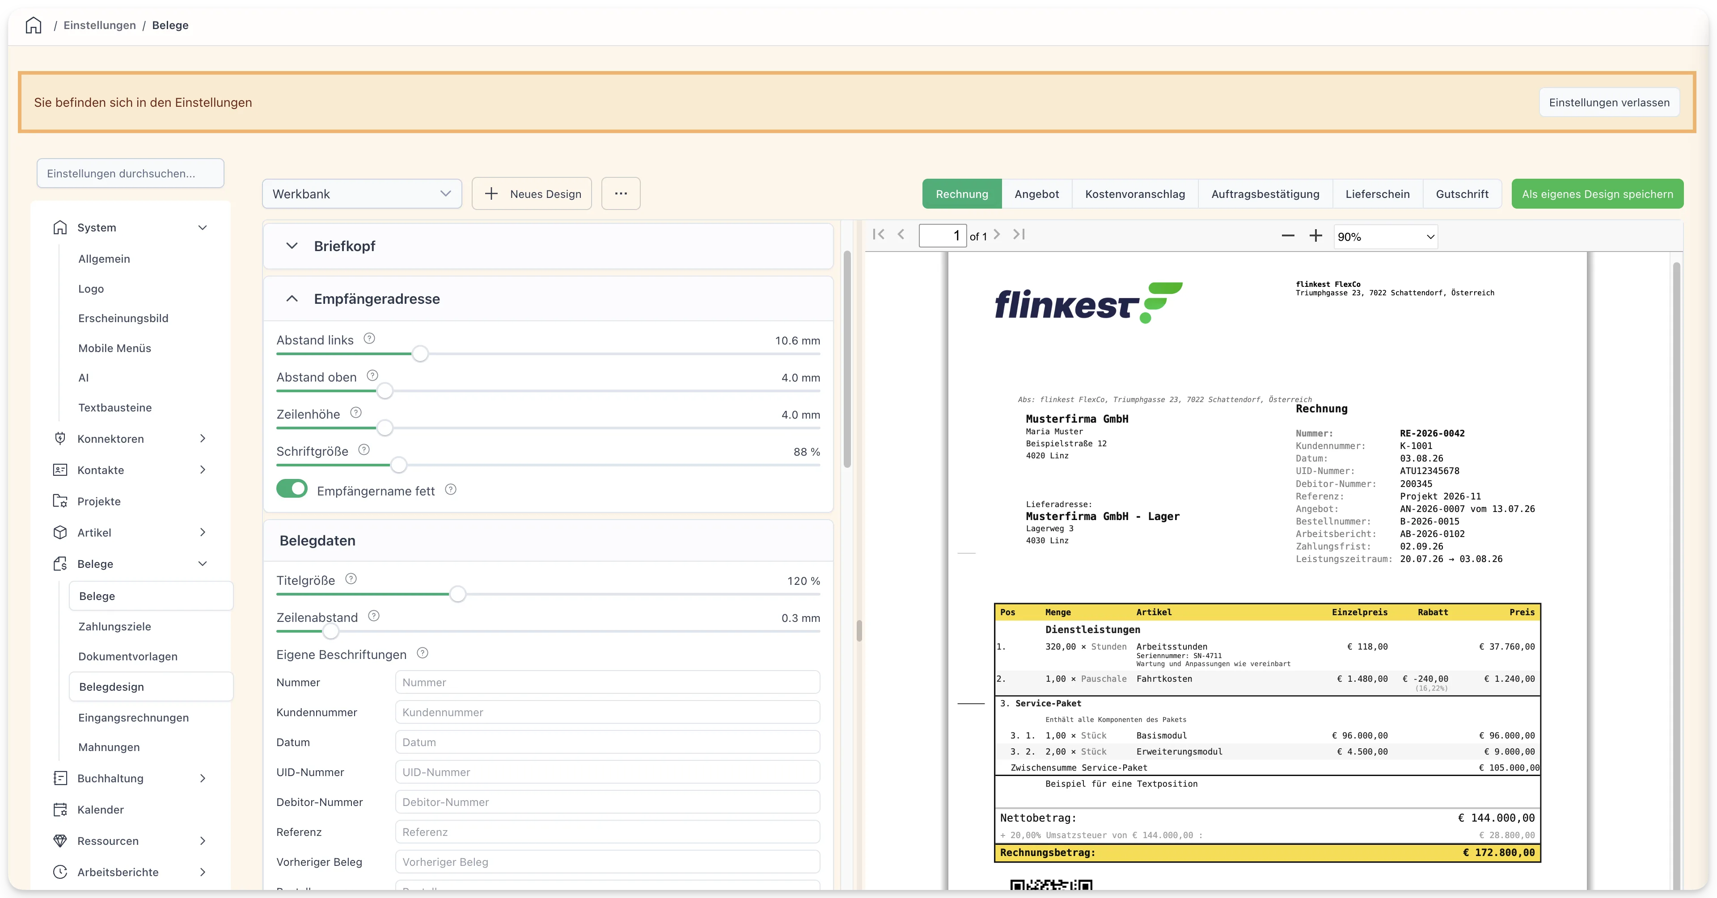Click the System house icon in sidebar

[60, 228]
